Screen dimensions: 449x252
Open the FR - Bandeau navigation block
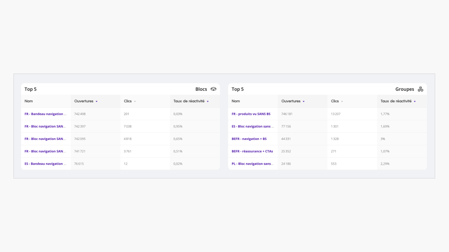[x=46, y=114]
